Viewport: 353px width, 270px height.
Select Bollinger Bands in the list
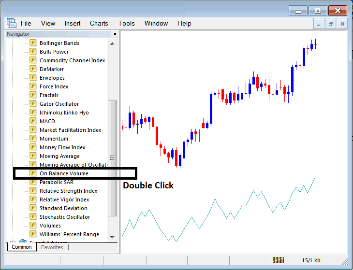click(59, 43)
